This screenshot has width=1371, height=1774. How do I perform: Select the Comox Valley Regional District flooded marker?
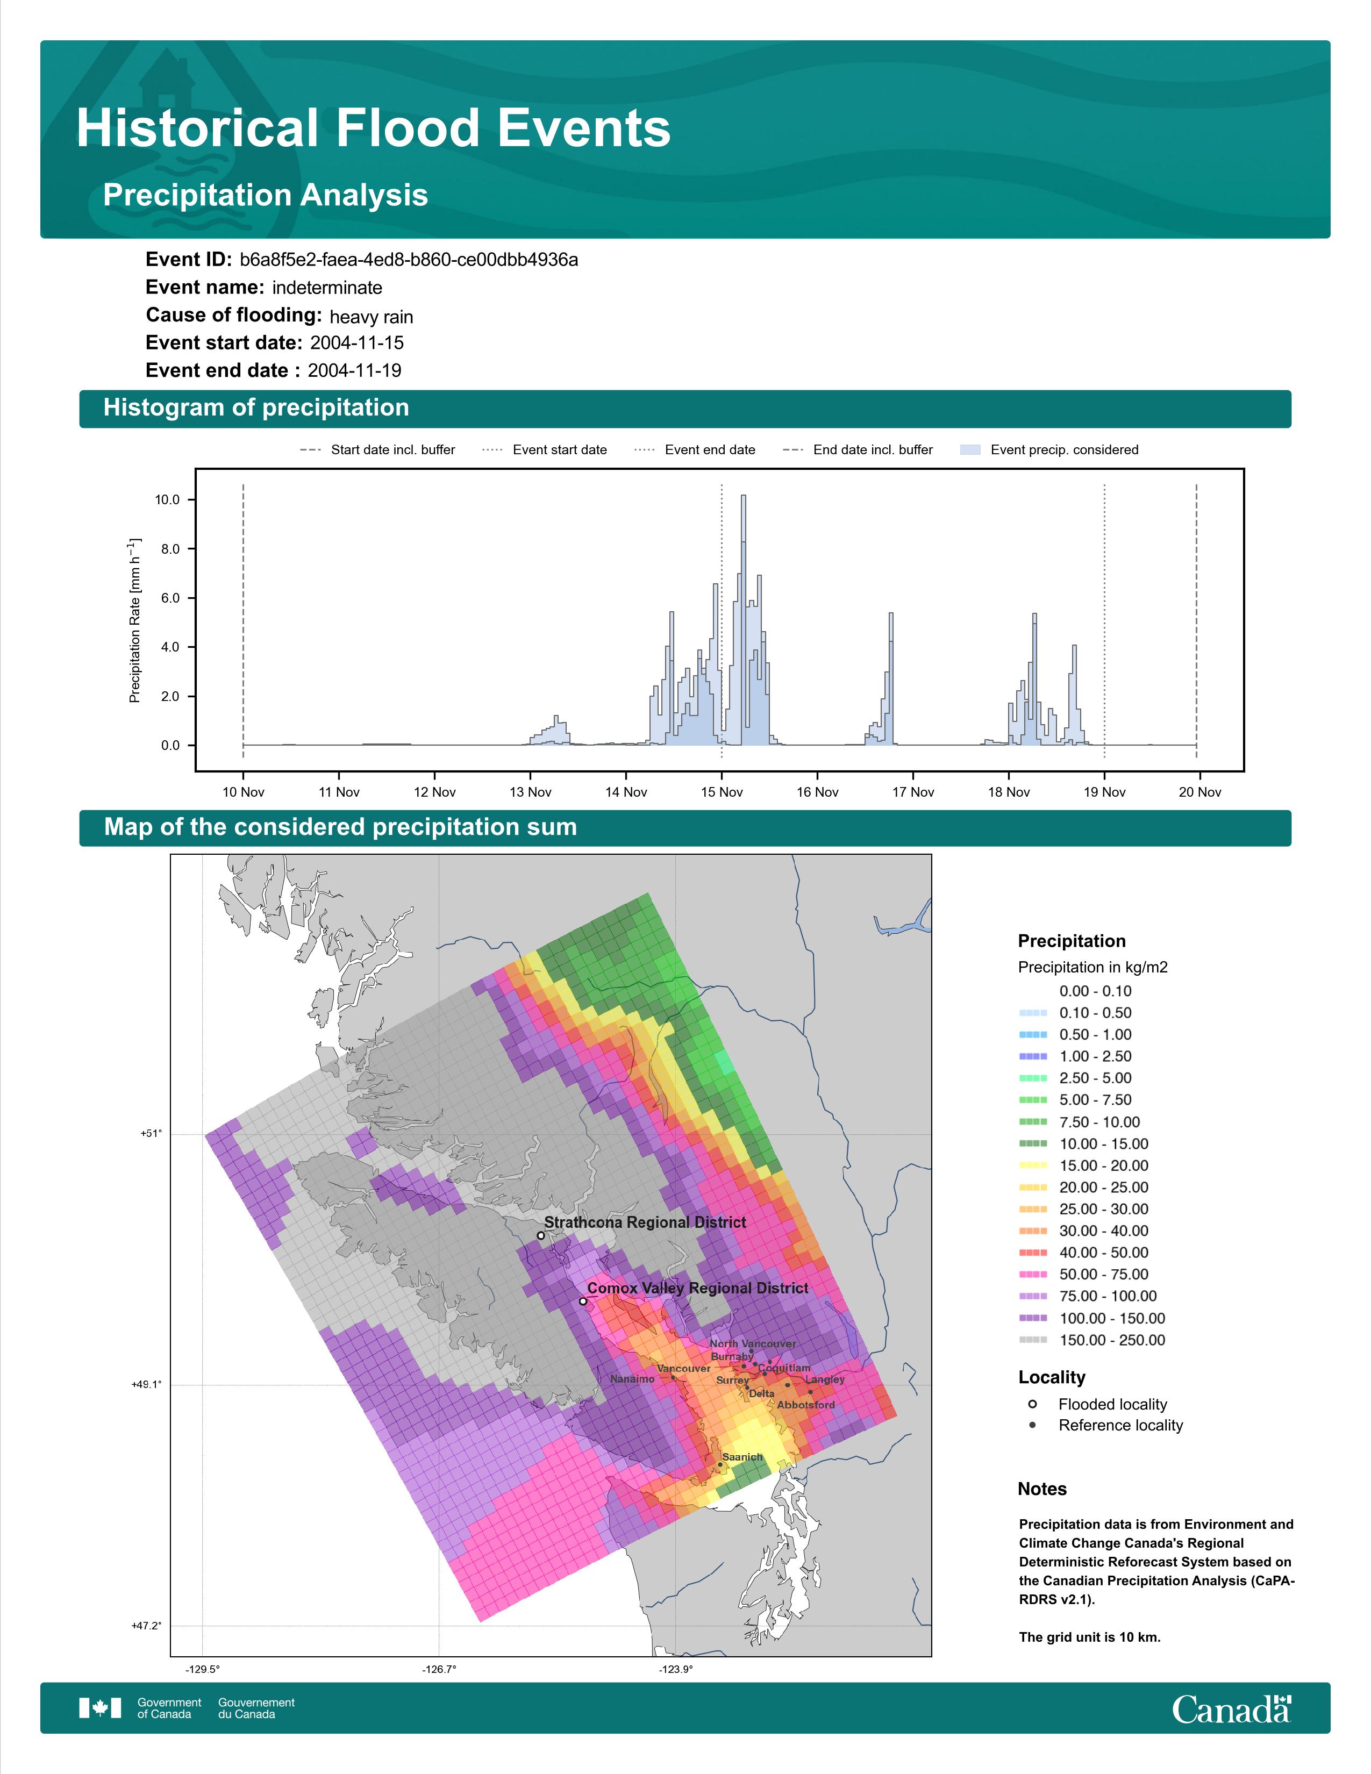(x=583, y=1301)
